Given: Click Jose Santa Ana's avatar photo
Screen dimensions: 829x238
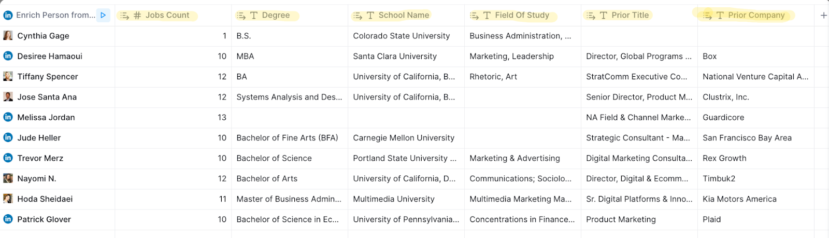Looking at the screenshot, I should 8,97.
